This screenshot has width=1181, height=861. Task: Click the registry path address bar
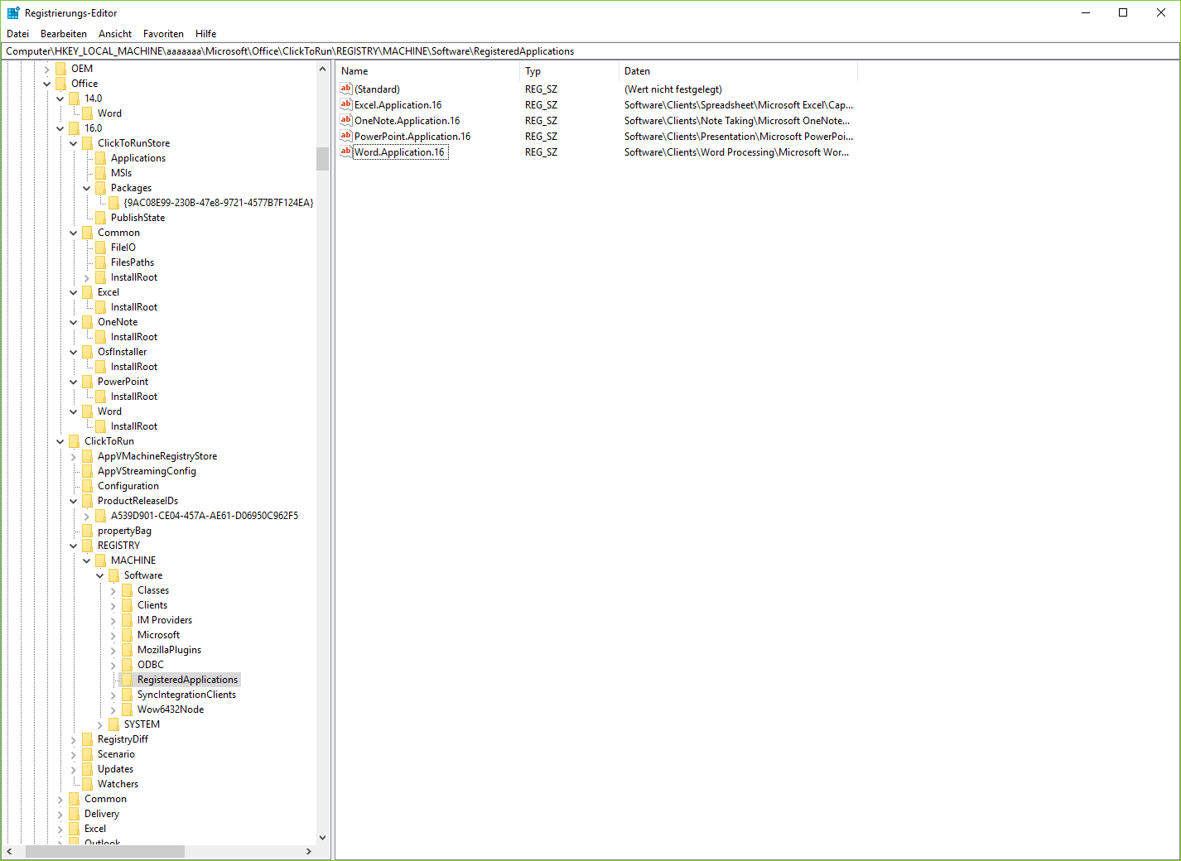point(590,51)
